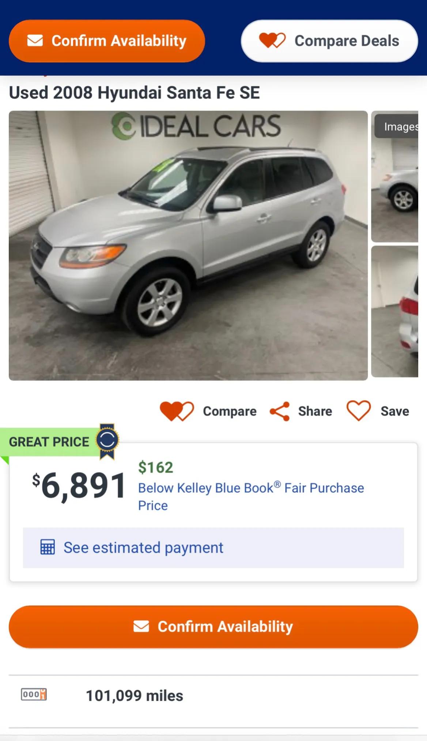Tap the odometer icon next to mileage
The width and height of the screenshot is (427, 741).
coord(34,694)
